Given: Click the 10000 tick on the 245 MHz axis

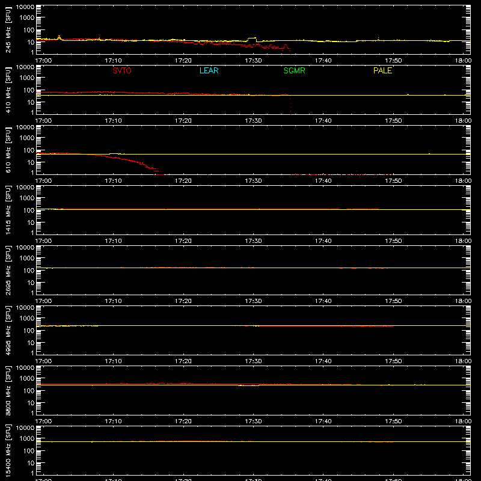Looking at the screenshot, I should pos(25,7).
